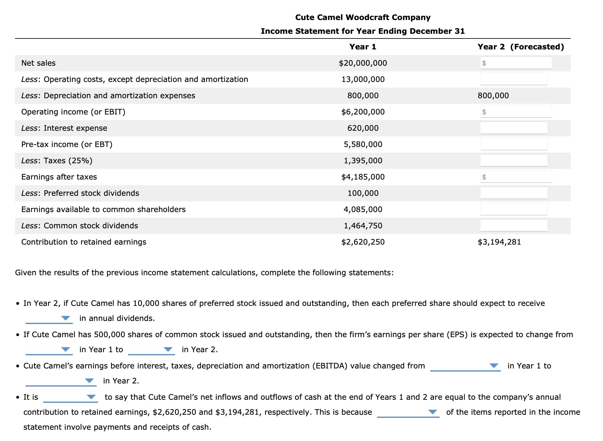This screenshot has height=441, width=603.
Task: Click the arrow on the annual dividends dropdown
Action: tap(66, 318)
